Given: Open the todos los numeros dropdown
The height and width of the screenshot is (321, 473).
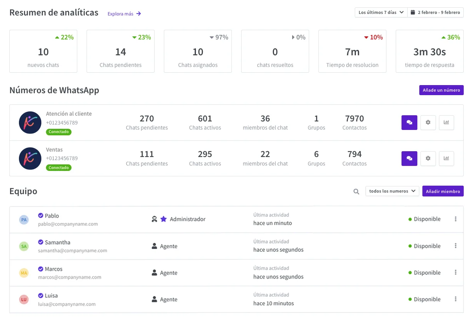Looking at the screenshot, I should click(x=392, y=191).
